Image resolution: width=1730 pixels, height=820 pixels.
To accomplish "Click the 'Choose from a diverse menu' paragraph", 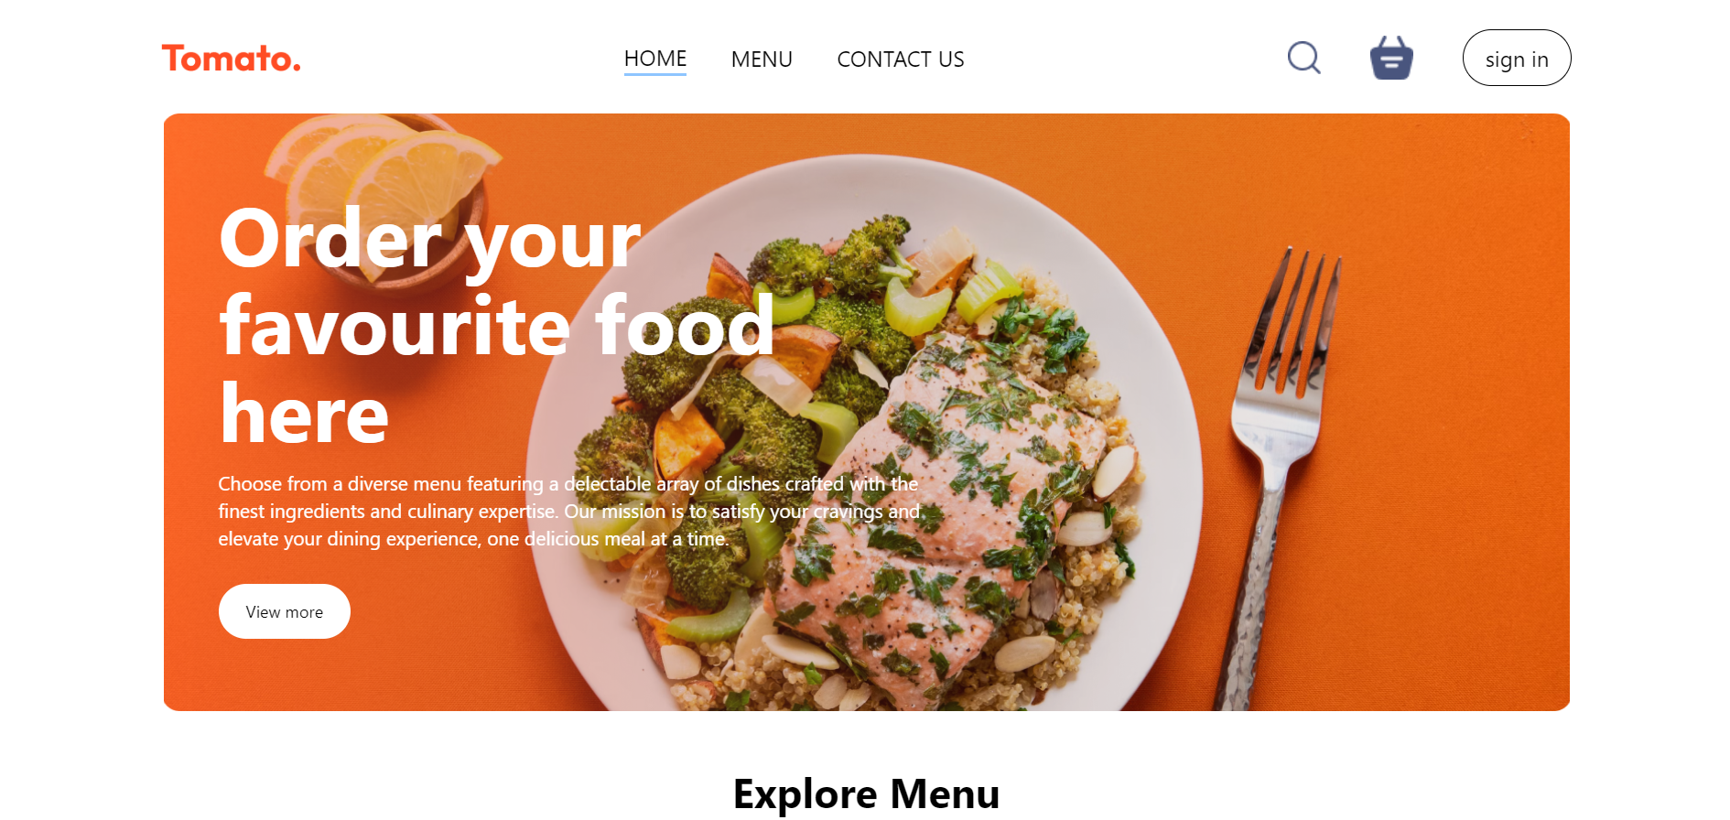I will pos(569,511).
